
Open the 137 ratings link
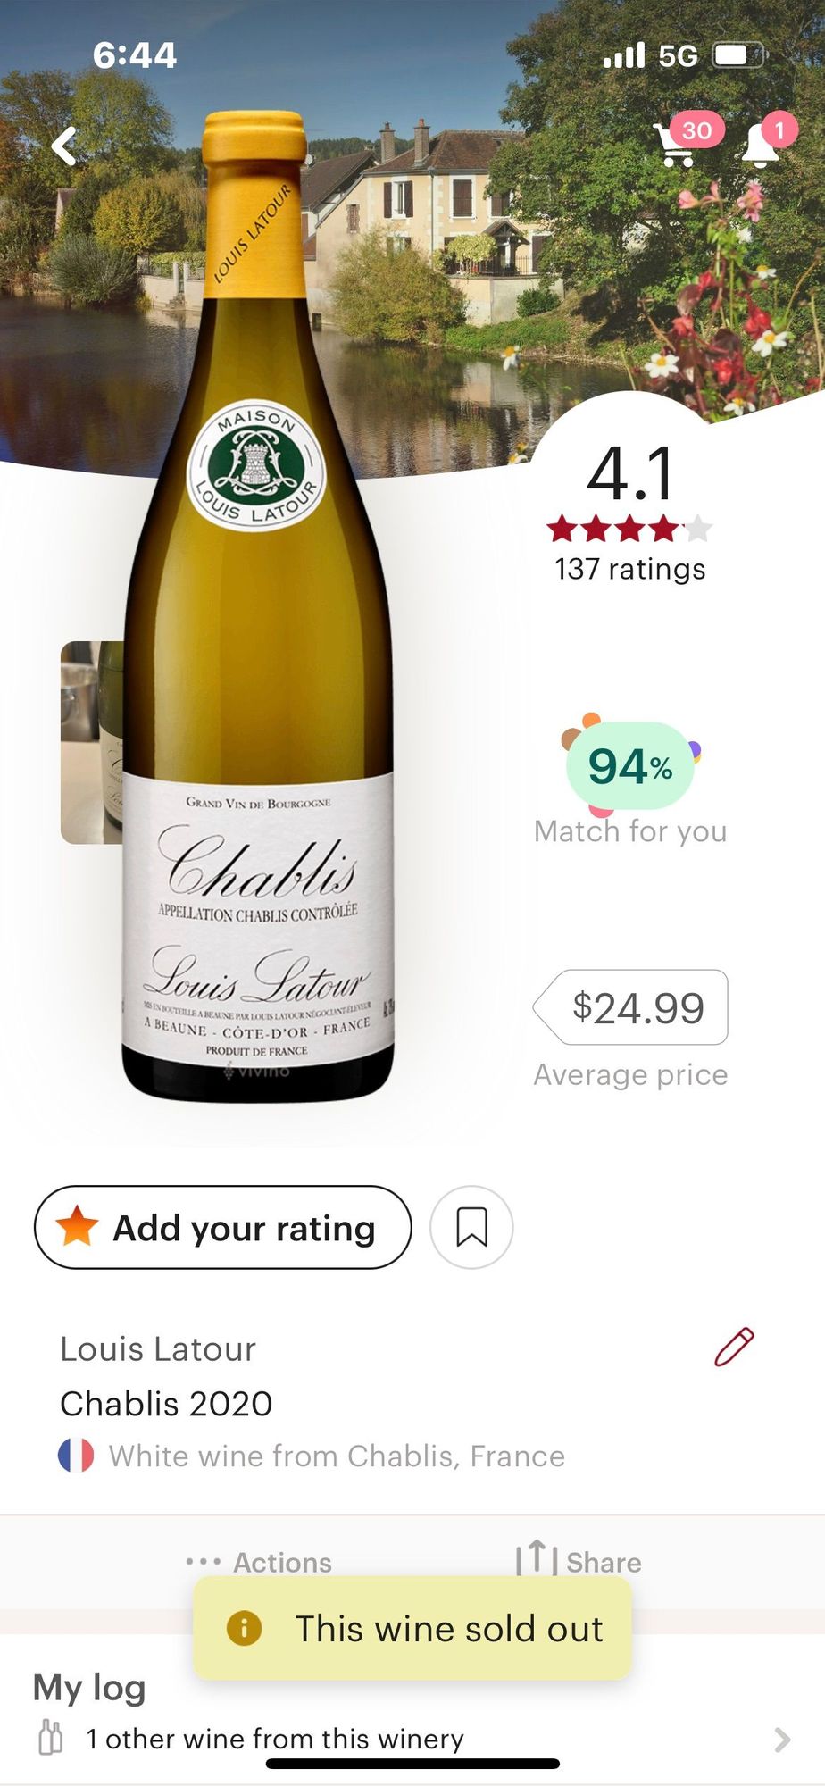click(x=629, y=569)
